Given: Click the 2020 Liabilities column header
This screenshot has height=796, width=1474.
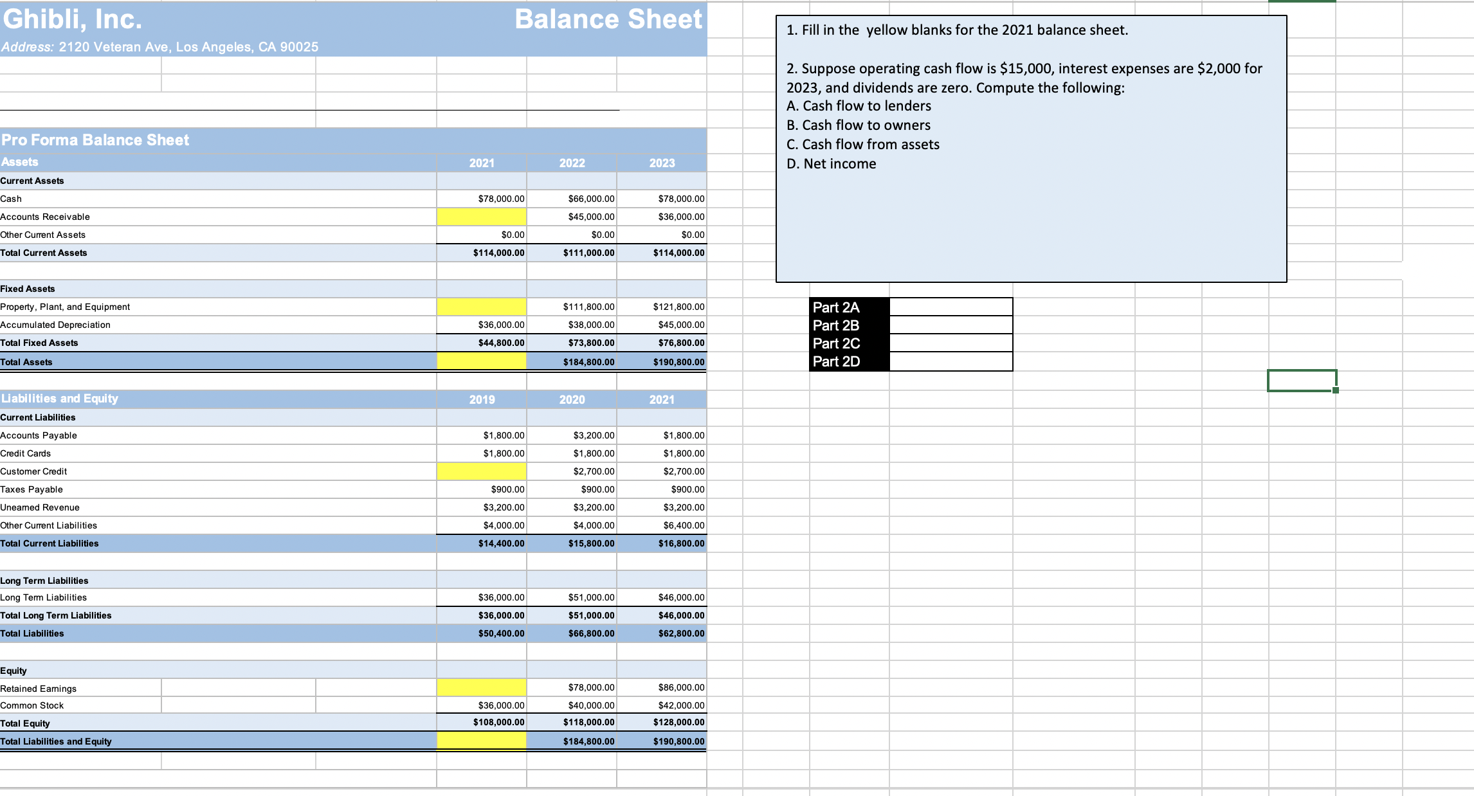Looking at the screenshot, I should click(572, 399).
